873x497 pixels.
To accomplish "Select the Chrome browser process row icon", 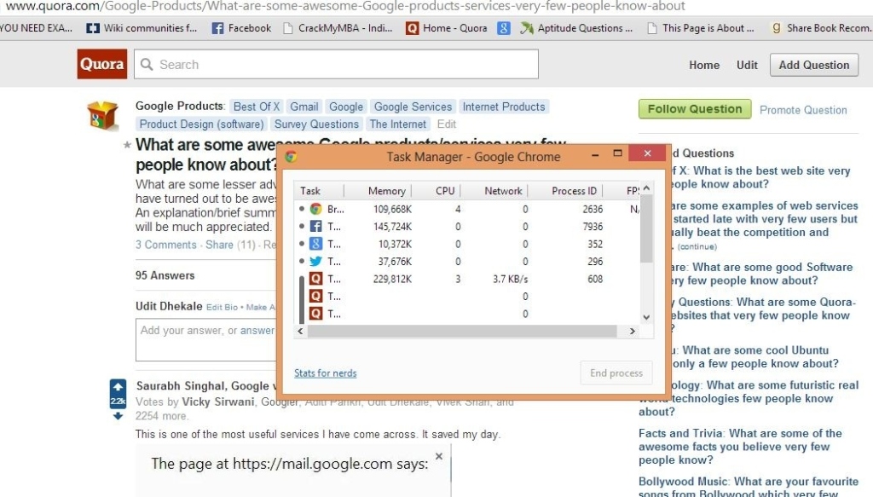I will [315, 209].
